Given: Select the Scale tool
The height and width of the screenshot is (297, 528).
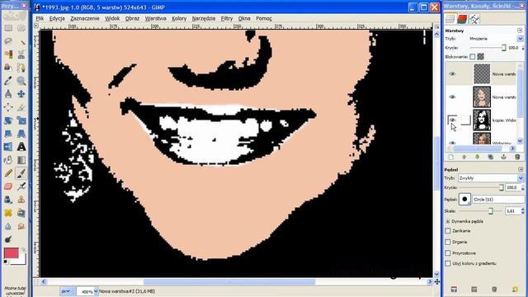Looking at the screenshot, I should [21, 120].
